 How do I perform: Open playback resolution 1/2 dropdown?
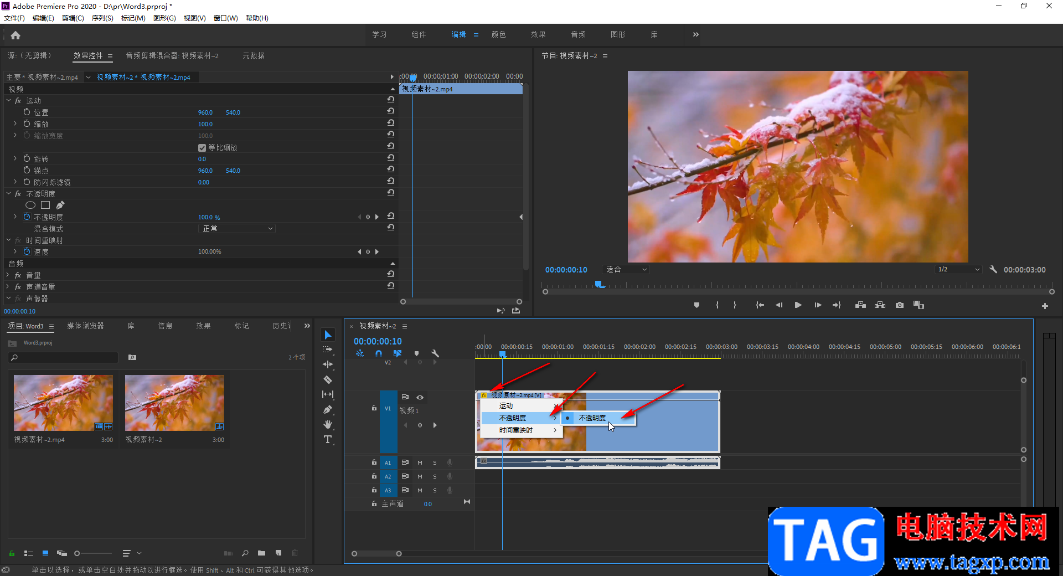[x=958, y=270]
